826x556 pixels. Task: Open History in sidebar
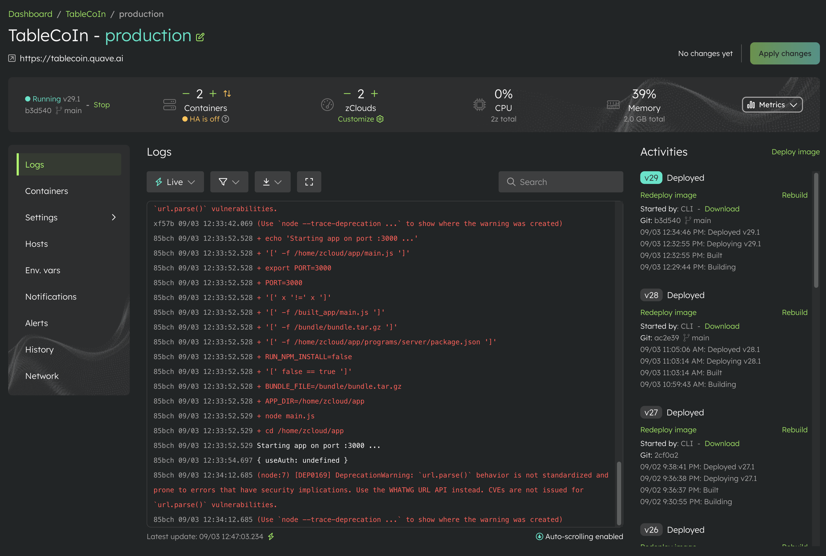pos(39,350)
